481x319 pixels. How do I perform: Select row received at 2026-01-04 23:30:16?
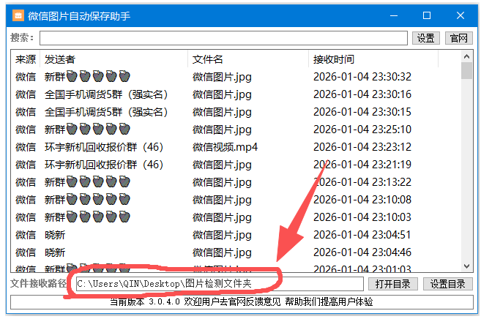click(x=236, y=94)
